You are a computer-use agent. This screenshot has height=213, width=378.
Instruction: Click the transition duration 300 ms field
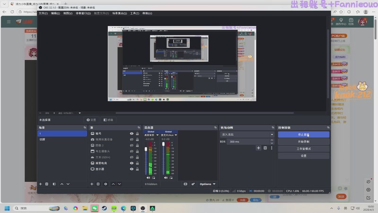[x=249, y=142]
